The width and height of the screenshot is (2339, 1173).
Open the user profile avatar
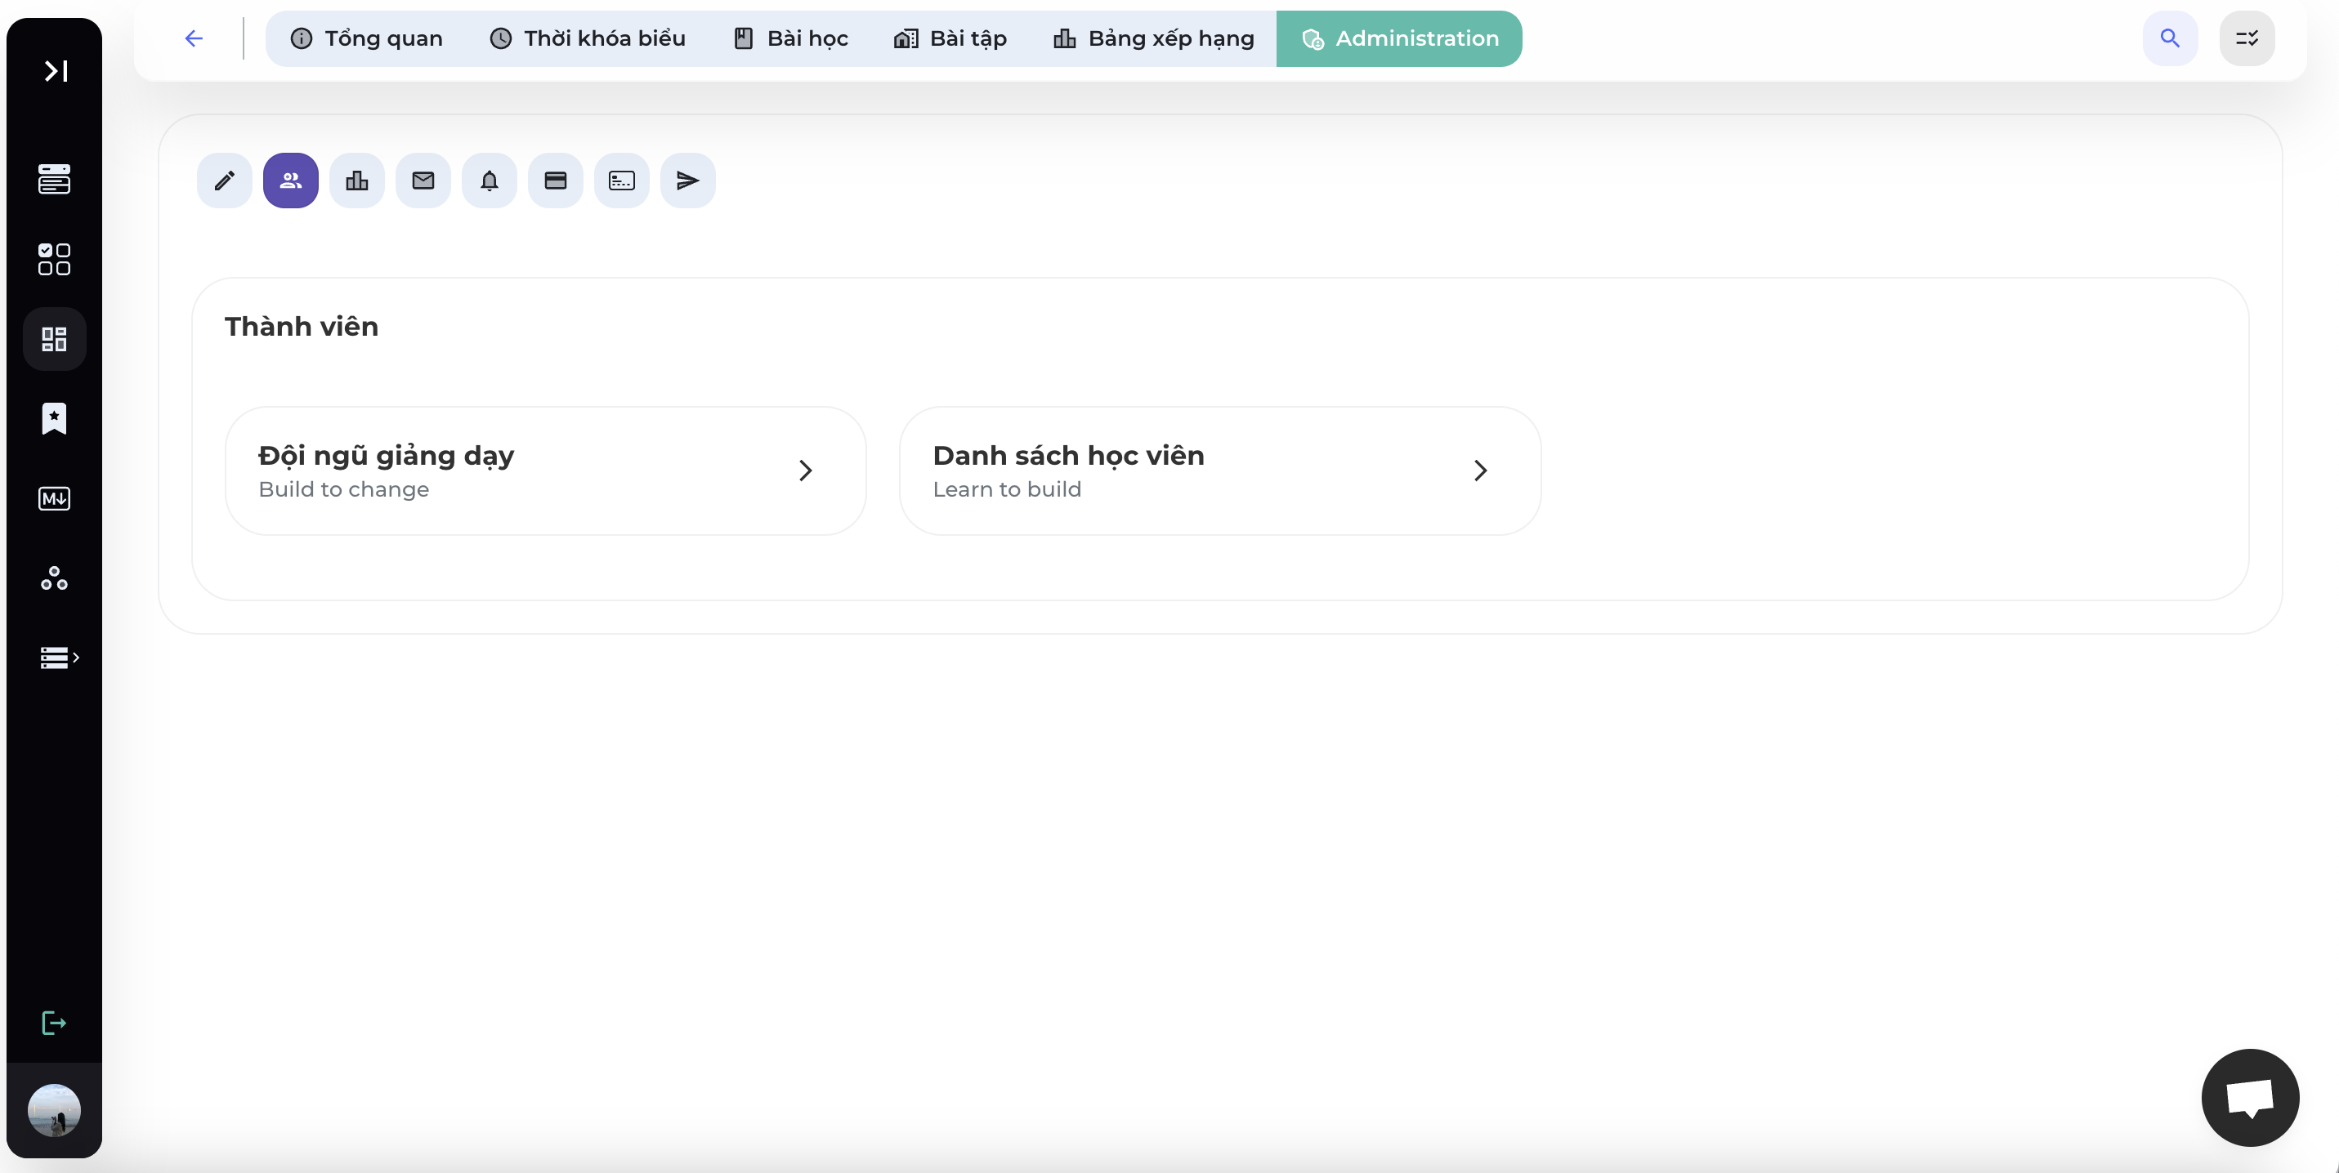(x=55, y=1110)
